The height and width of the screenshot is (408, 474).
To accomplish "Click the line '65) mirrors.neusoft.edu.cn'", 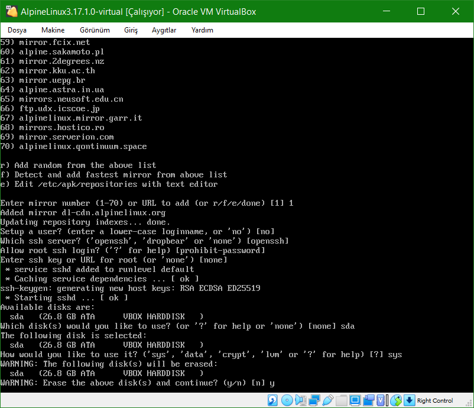I will click(61, 99).
